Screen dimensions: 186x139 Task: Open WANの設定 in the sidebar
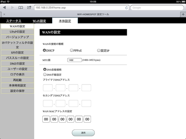(x=17, y=26)
